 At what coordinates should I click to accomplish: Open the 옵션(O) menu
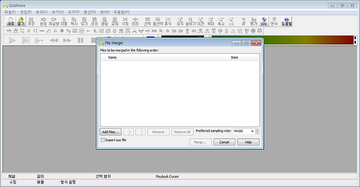[x=90, y=12]
